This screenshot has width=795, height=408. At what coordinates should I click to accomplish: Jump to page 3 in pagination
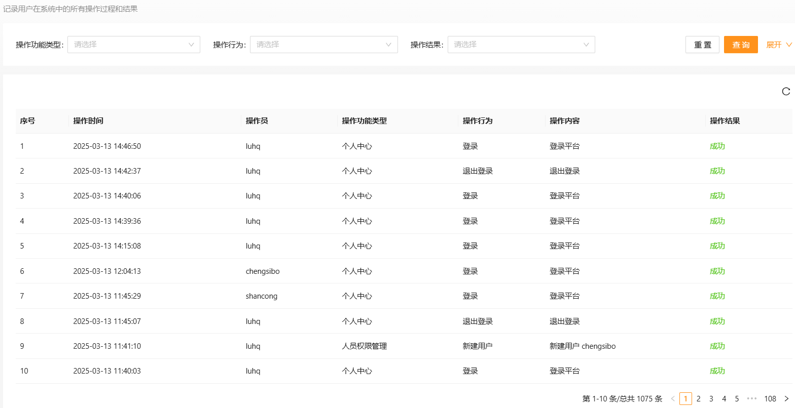tap(711, 399)
